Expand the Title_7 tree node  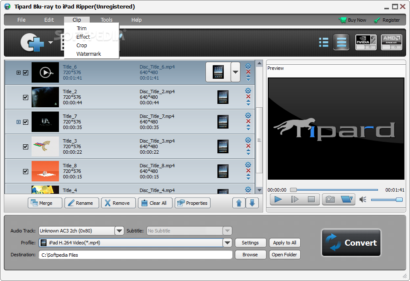pyautogui.click(x=18, y=122)
